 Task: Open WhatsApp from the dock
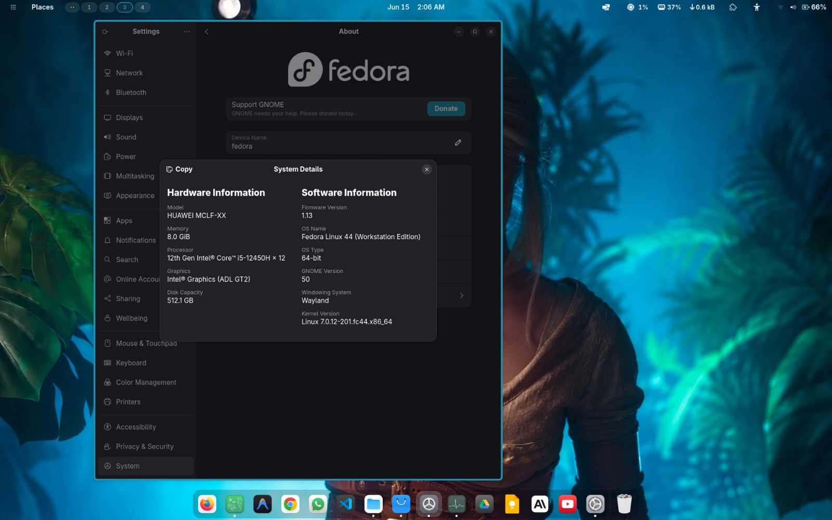318,504
